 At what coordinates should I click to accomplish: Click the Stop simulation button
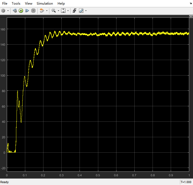coord(33,11)
